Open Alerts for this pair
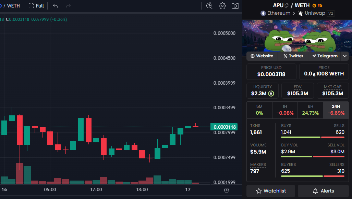Screen dimensions: 352x199 323,191
